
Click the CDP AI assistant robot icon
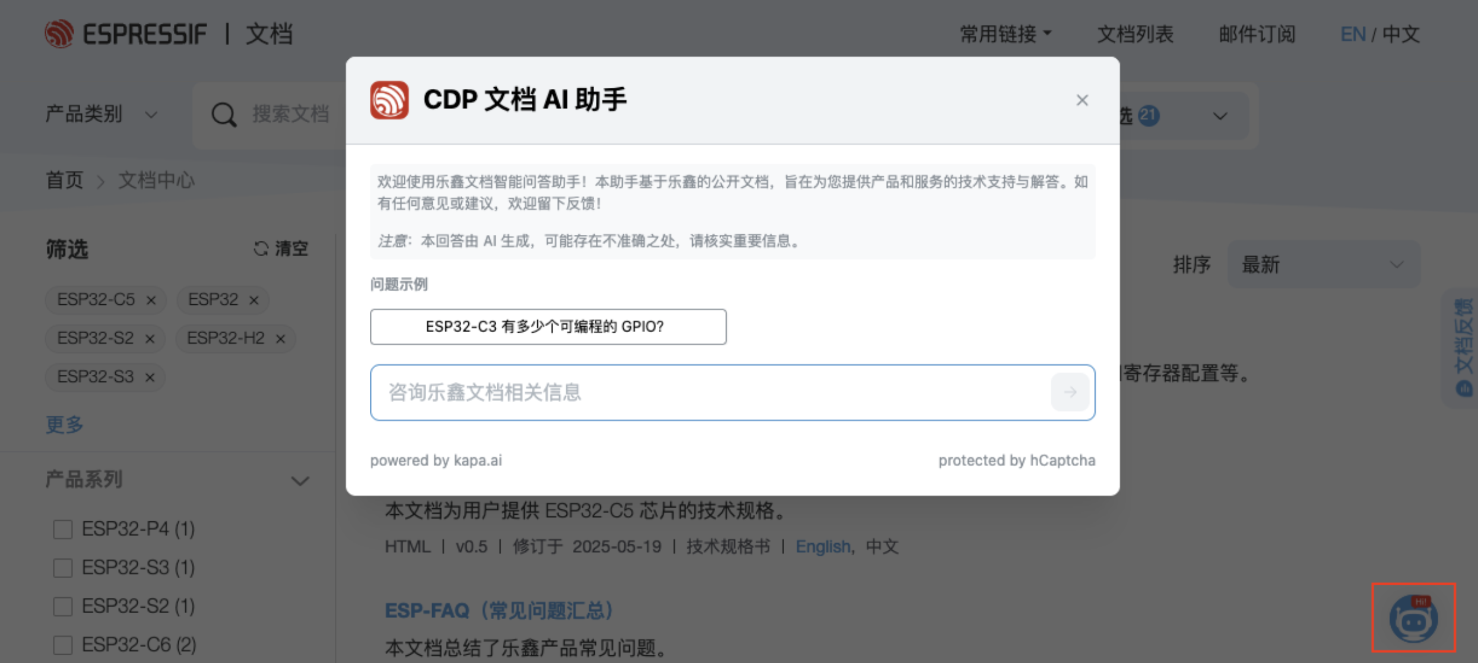tap(1414, 618)
